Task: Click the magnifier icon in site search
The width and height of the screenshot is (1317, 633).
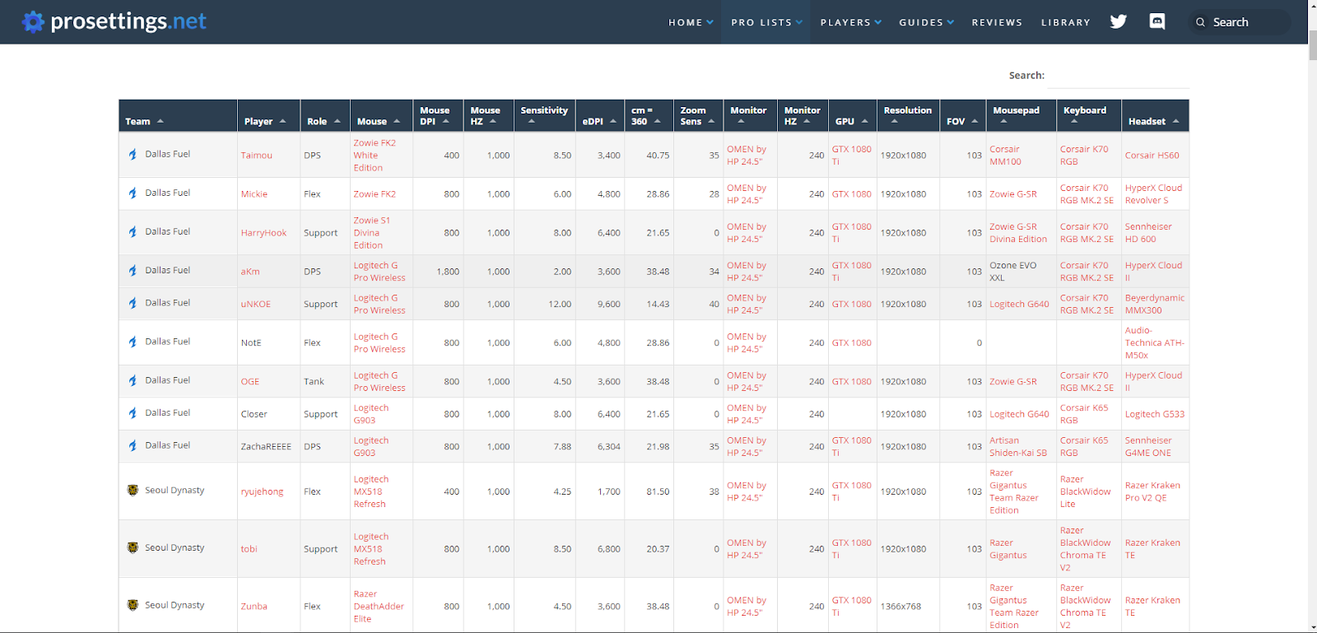Action: [1200, 22]
